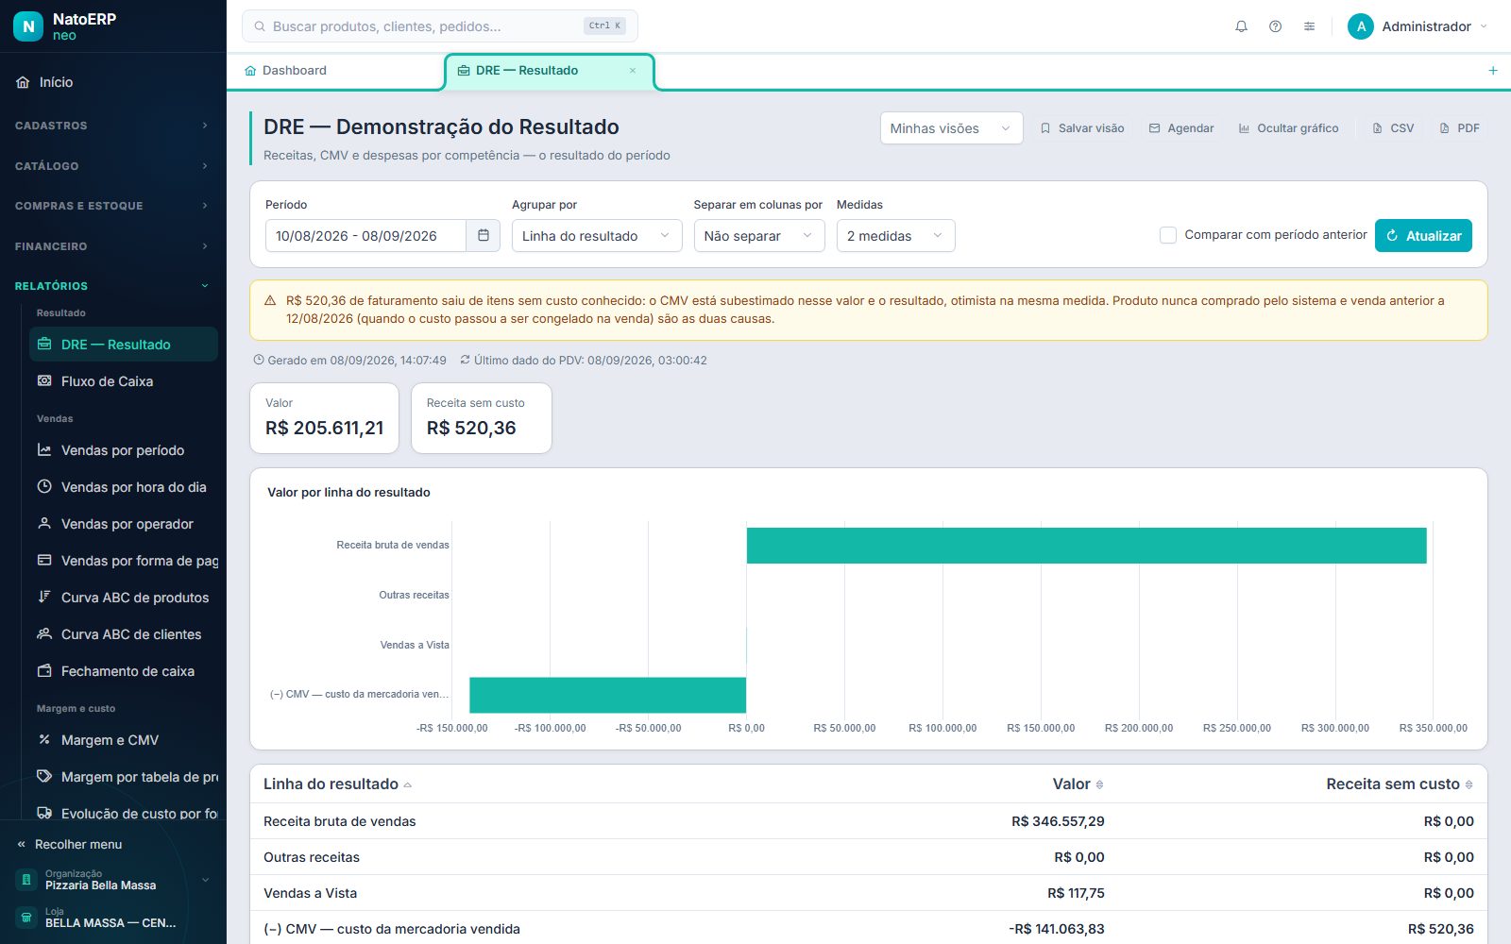Click the Atualizar button

point(1423,236)
